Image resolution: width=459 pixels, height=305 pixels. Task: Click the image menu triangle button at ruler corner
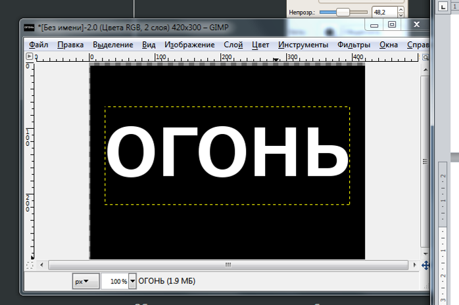point(29,56)
